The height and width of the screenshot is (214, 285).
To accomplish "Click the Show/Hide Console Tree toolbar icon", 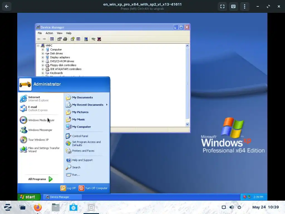I will point(52,39).
